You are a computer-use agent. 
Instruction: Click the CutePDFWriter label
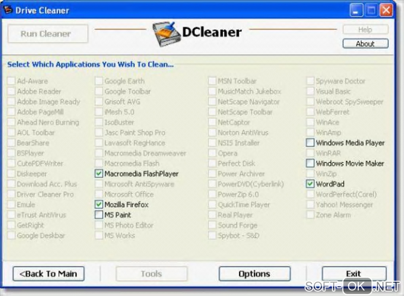(40, 163)
